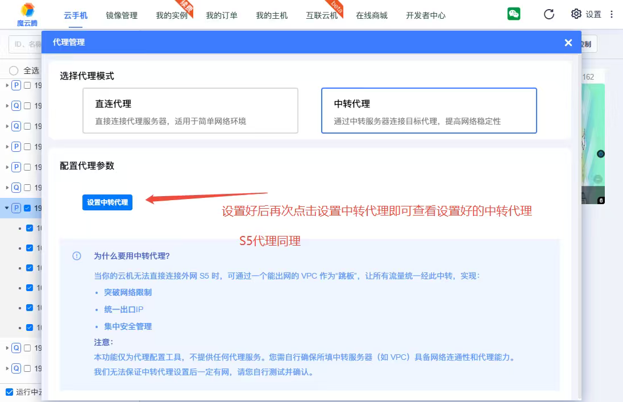Open settings via the gear icon
This screenshot has width=623, height=402.
point(576,14)
